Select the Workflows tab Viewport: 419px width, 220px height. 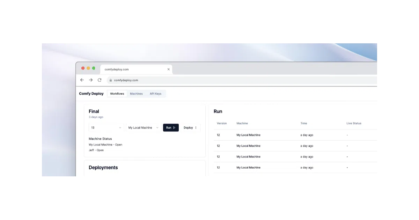click(x=117, y=94)
